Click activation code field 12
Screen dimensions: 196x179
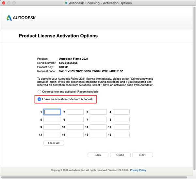tap(121, 127)
